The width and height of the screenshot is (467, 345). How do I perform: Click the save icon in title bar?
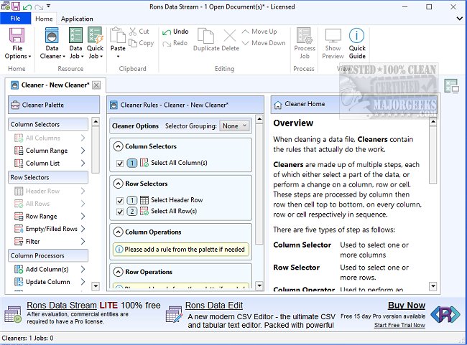[x=16, y=6]
